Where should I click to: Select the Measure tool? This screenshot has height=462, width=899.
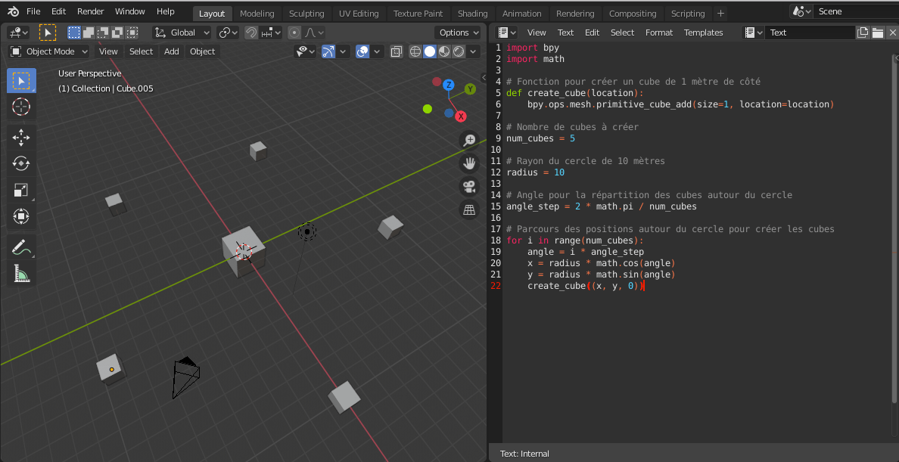(x=21, y=273)
